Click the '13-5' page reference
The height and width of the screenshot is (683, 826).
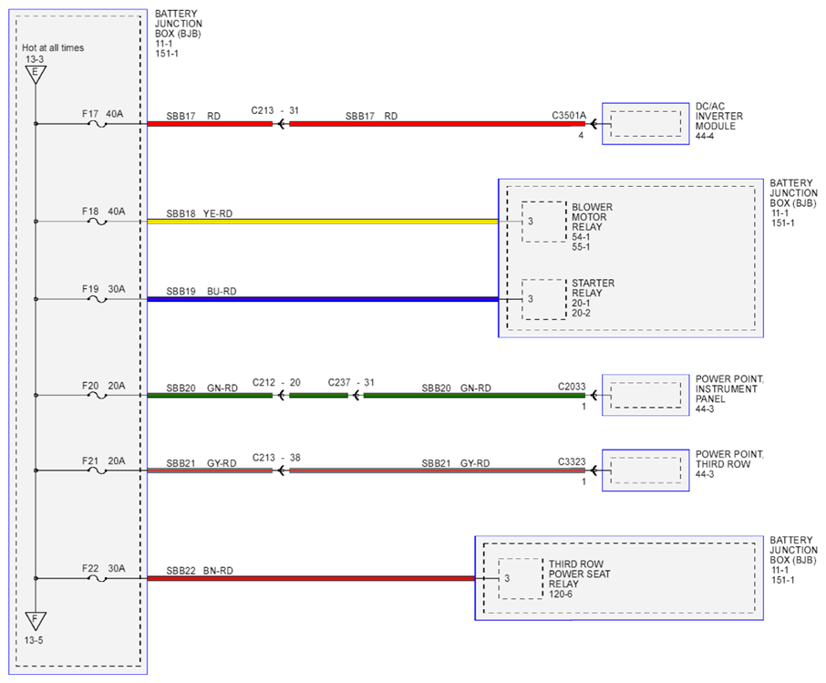(34, 641)
